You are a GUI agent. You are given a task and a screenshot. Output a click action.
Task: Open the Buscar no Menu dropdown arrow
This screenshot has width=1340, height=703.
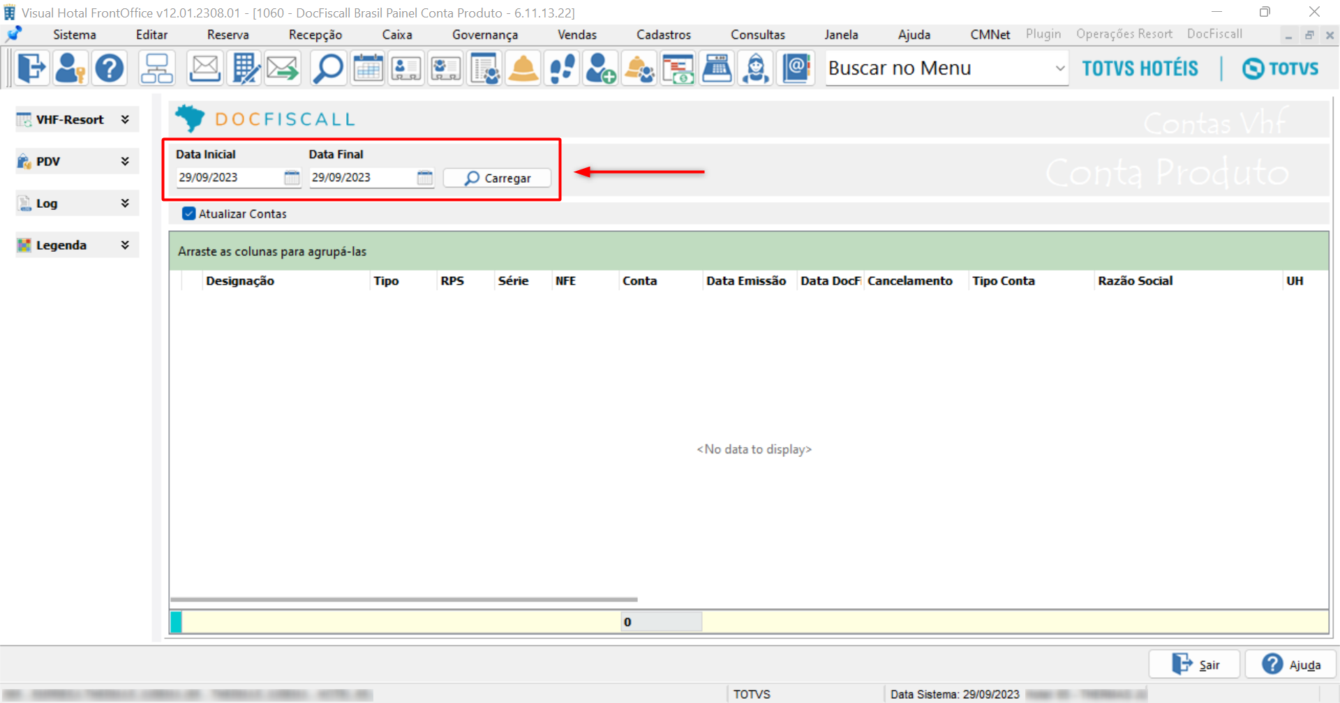pos(1059,68)
